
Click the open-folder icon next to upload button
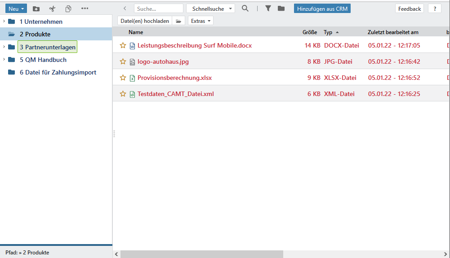click(178, 21)
